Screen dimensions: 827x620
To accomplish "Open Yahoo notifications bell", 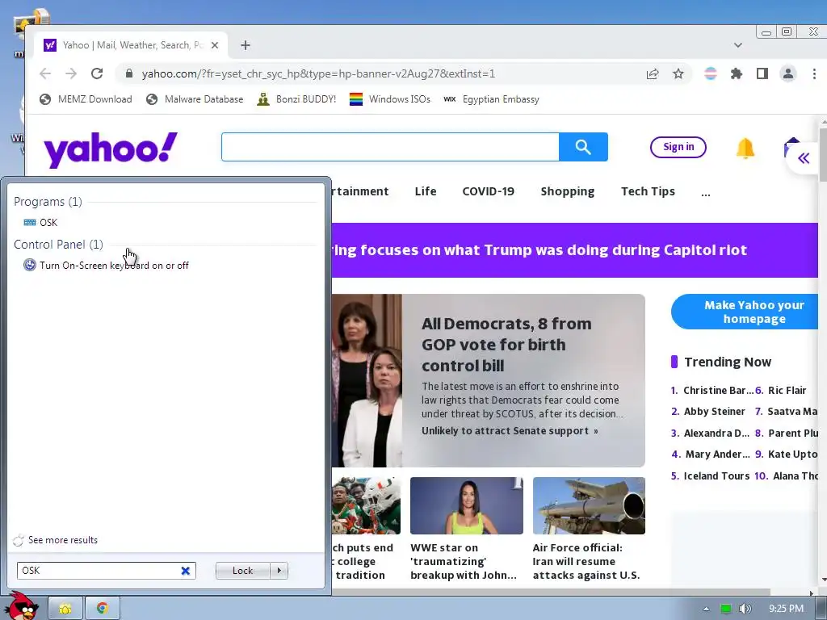I will tap(745, 149).
